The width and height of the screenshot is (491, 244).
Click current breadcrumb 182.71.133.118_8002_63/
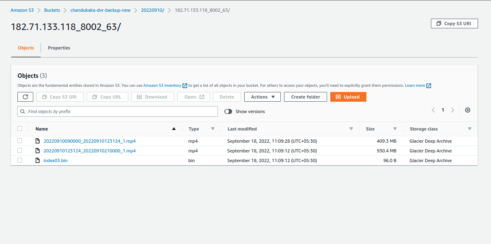coord(202,10)
